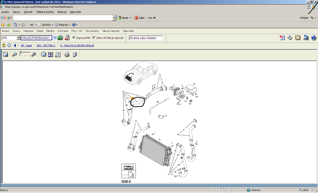318x193 pixels.
Task: Click the green car VIN search icon
Action: (x=60, y=38)
